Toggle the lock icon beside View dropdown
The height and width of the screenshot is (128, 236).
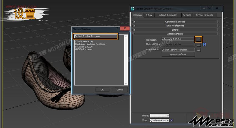[172, 120]
